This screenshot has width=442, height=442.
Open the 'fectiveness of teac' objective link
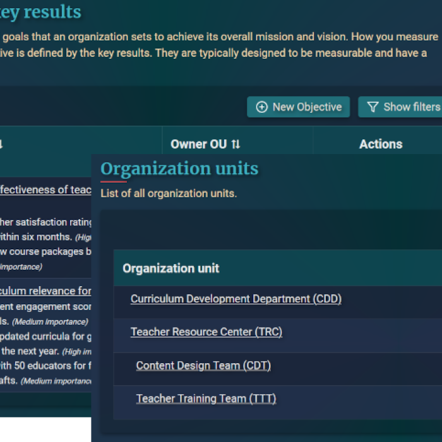point(45,189)
